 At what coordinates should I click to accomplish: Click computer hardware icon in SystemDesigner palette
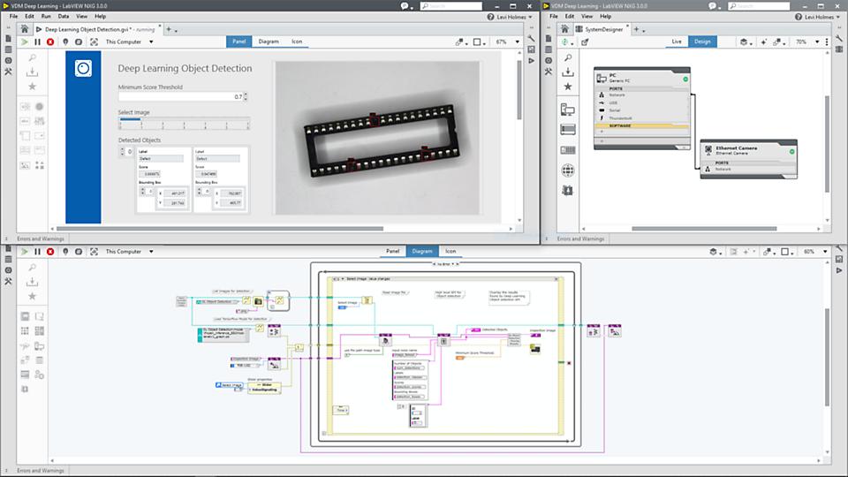click(x=567, y=110)
